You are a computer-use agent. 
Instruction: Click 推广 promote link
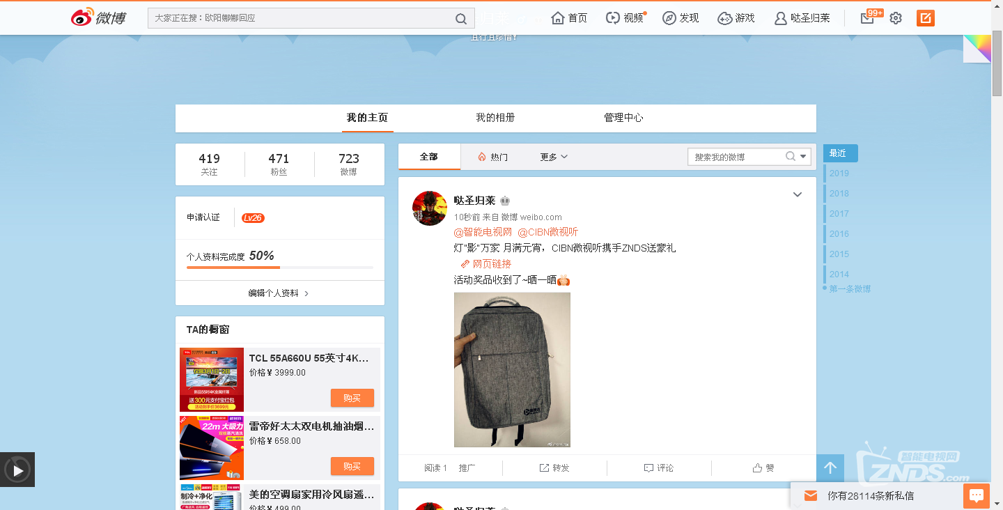(x=467, y=468)
